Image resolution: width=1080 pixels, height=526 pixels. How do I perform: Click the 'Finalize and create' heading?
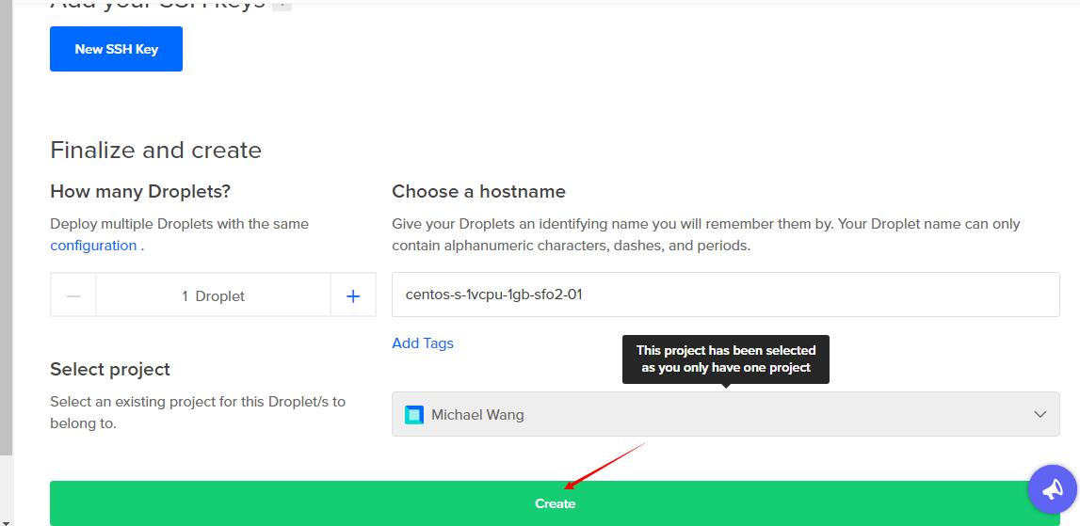[x=155, y=151]
